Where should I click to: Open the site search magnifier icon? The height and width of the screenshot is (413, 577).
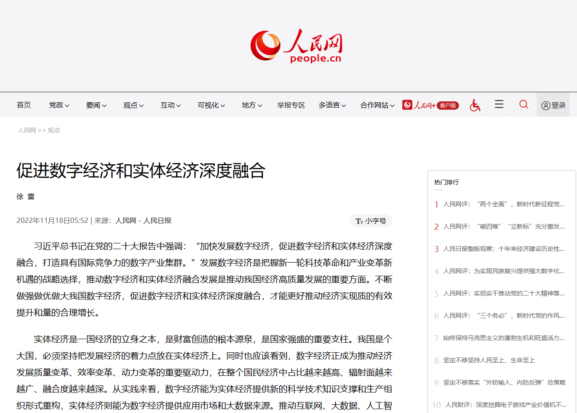[x=523, y=104]
